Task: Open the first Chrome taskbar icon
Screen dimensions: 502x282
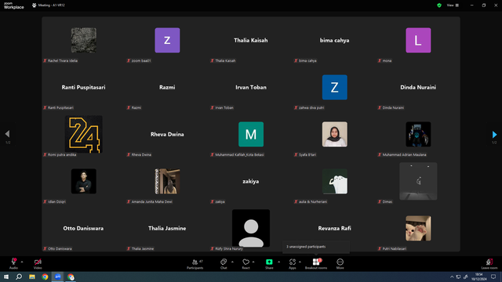Action: pos(45,277)
